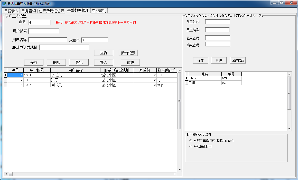Click employee list scroll up arrow
Viewport: 298px width, 180px height.
tap(289, 74)
